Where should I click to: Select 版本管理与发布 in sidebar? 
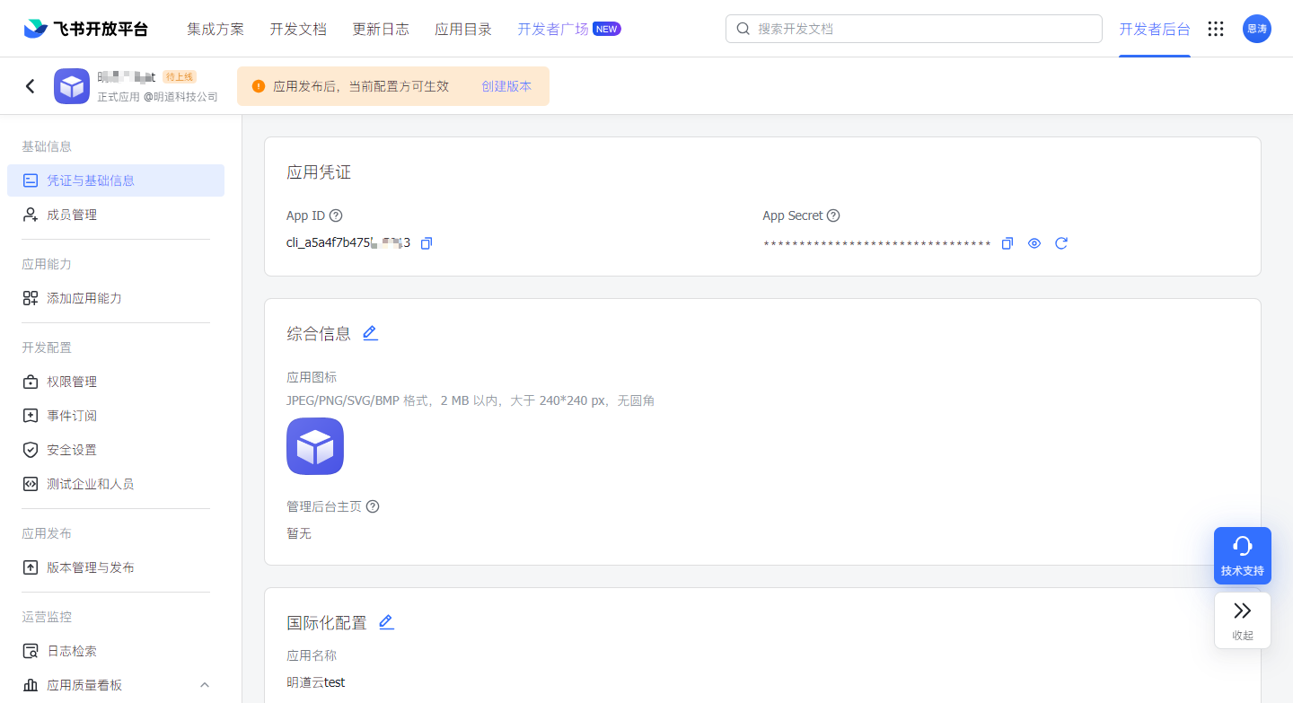click(x=116, y=567)
